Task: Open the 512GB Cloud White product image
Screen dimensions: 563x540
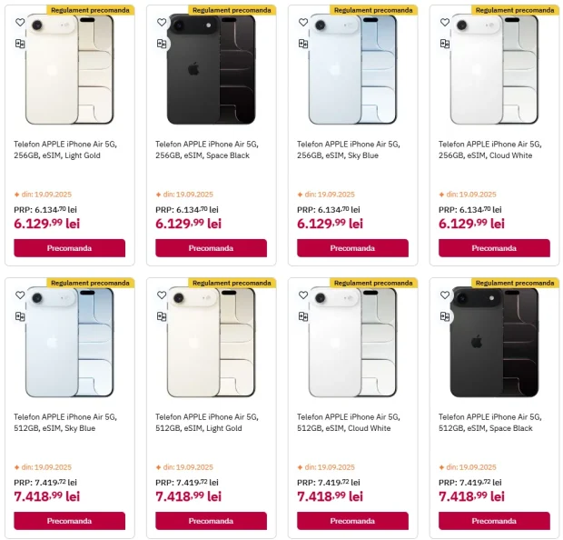Action: (352, 342)
